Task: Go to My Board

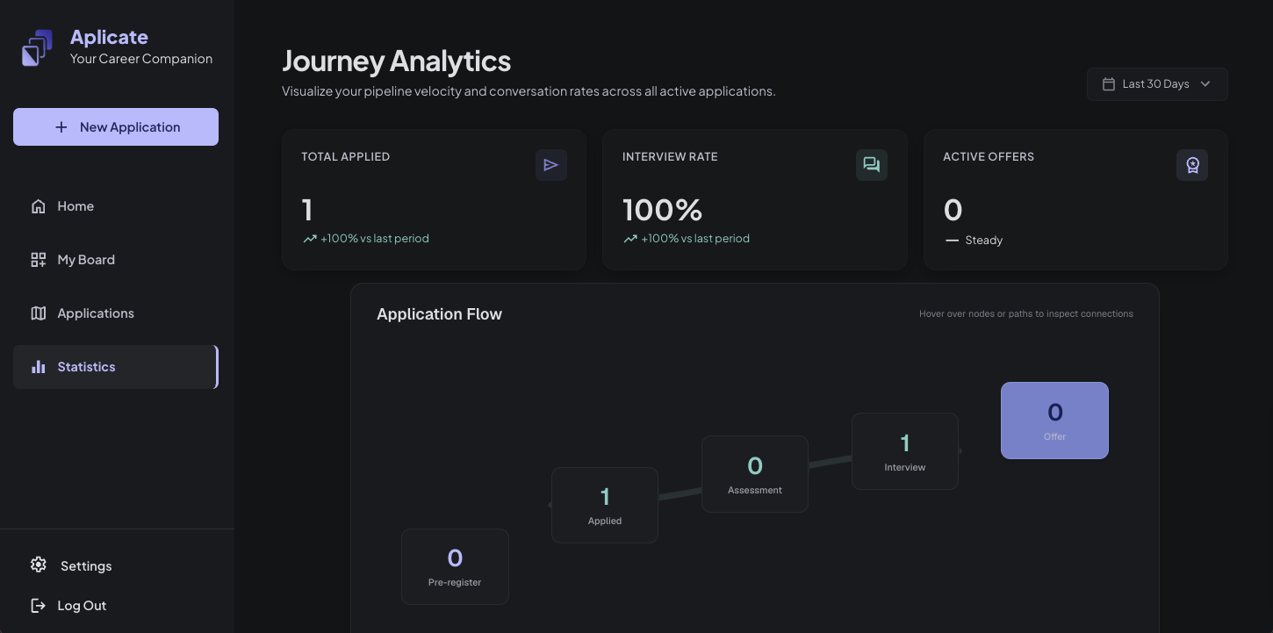Action: tap(116, 260)
